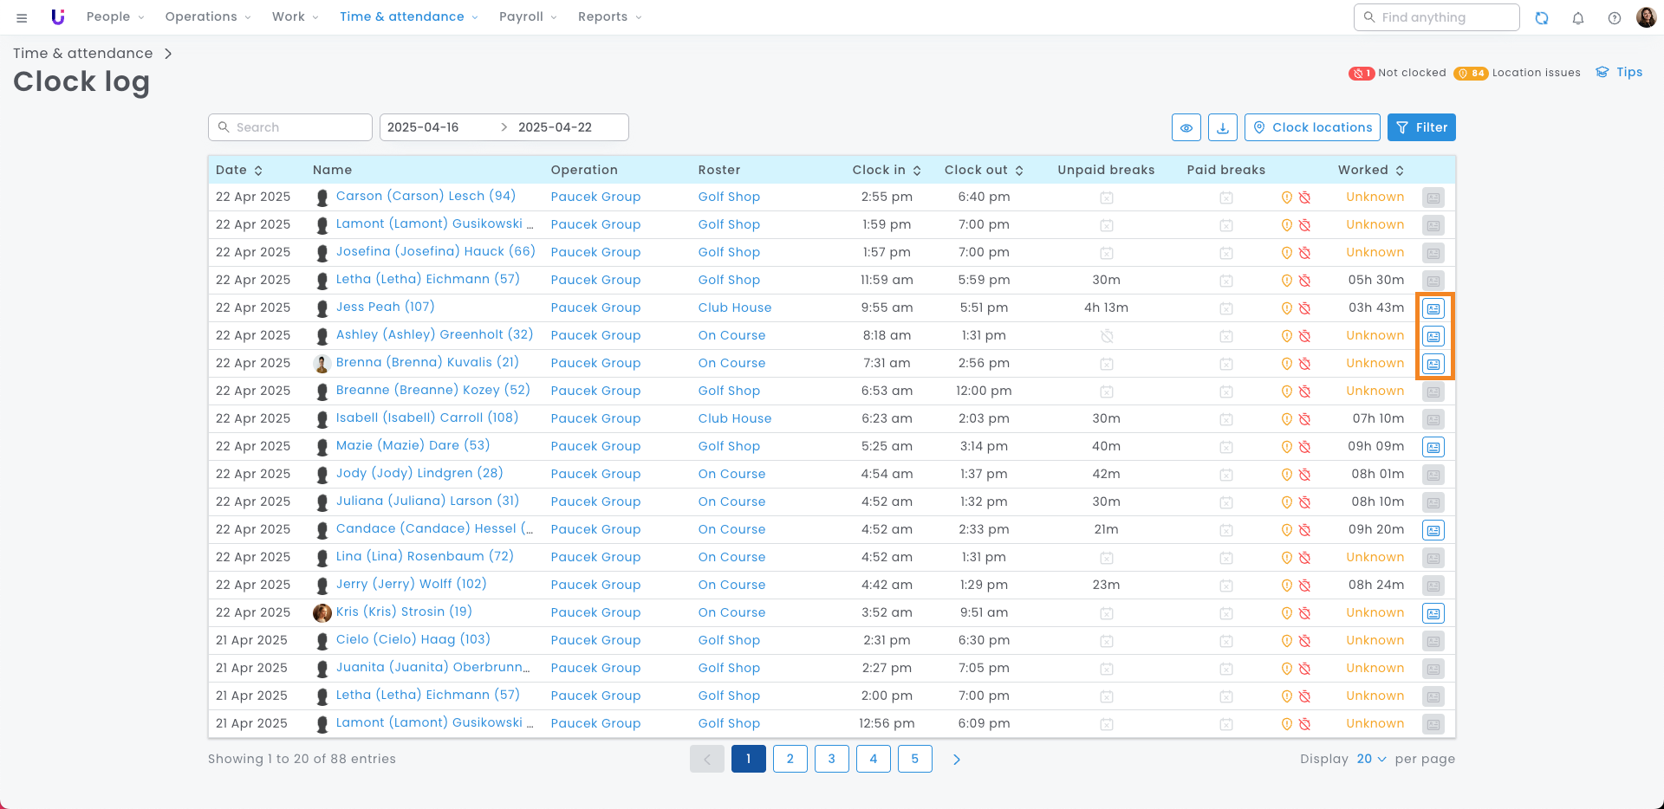Click location warning icon in Carson Lesch row
Image resolution: width=1664 pixels, height=809 pixels.
point(1287,197)
